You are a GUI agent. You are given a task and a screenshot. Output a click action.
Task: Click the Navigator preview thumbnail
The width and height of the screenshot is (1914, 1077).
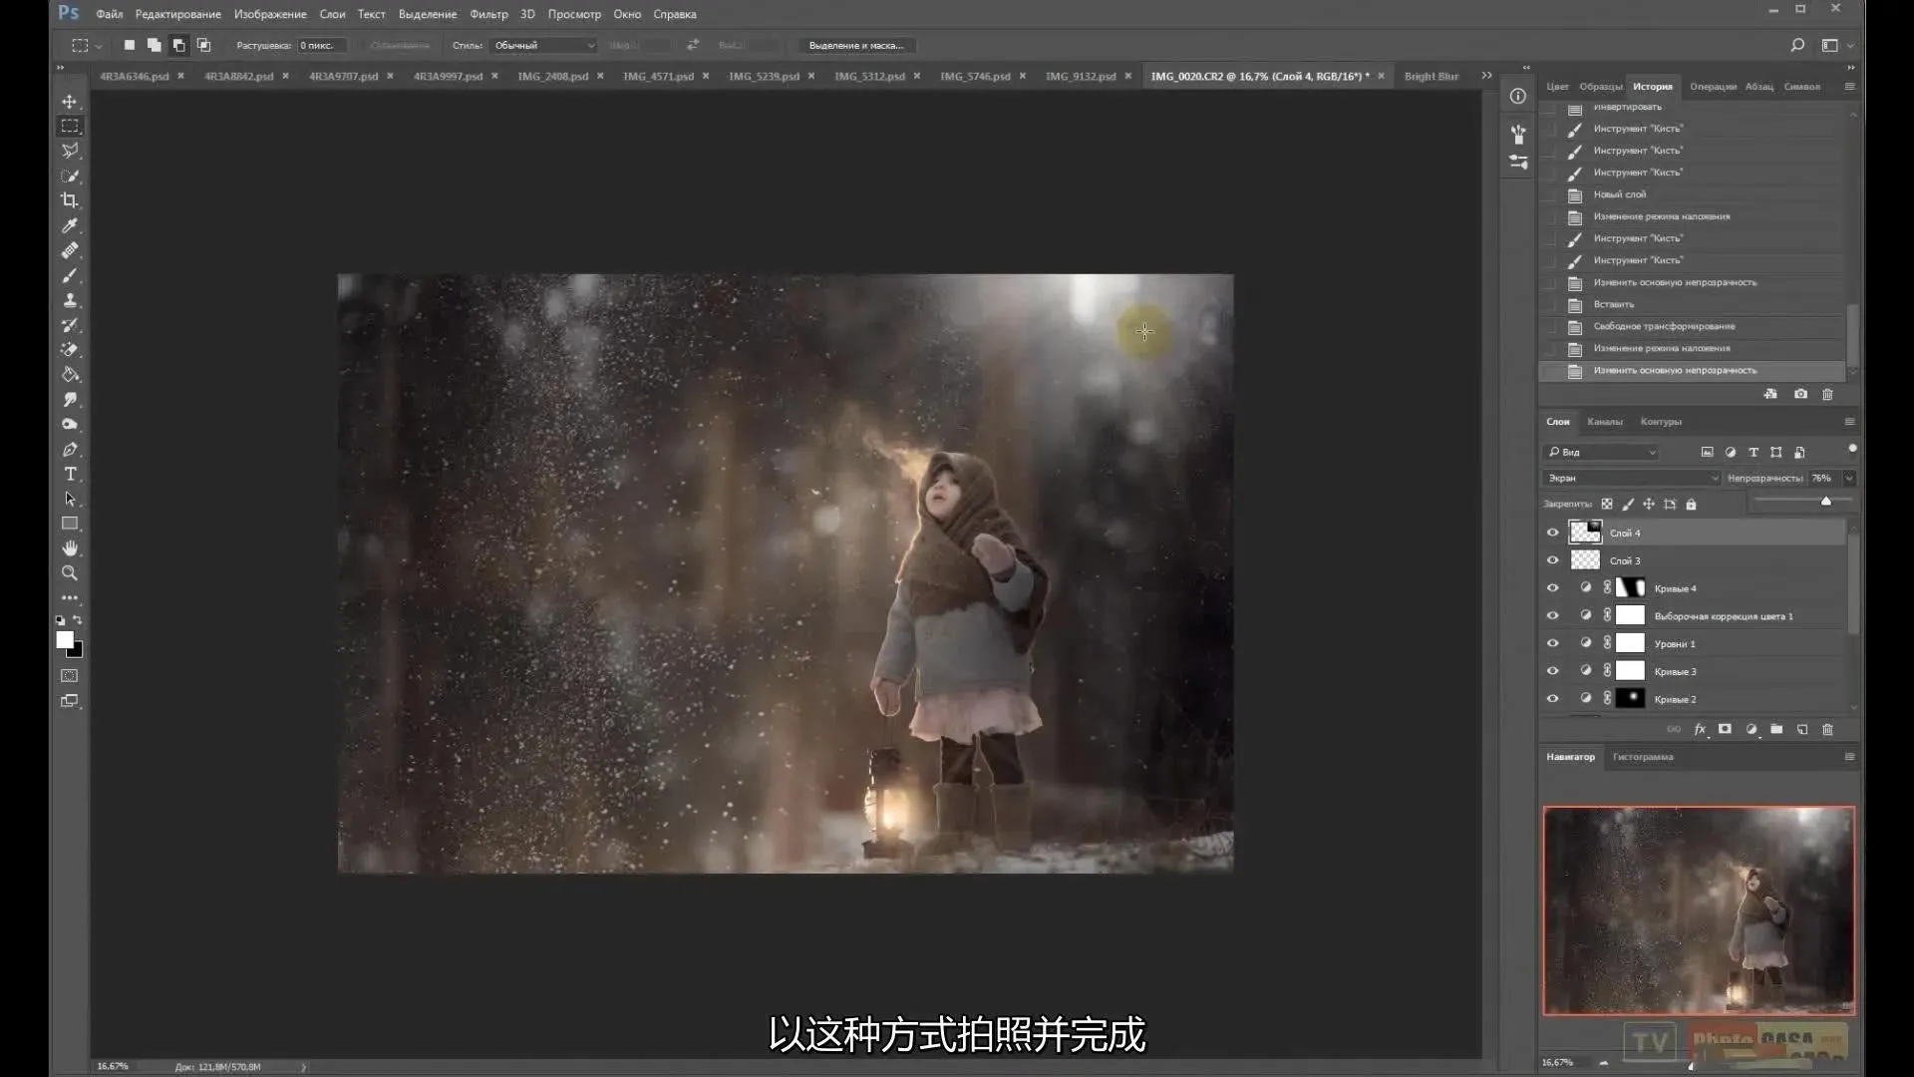click(1699, 910)
